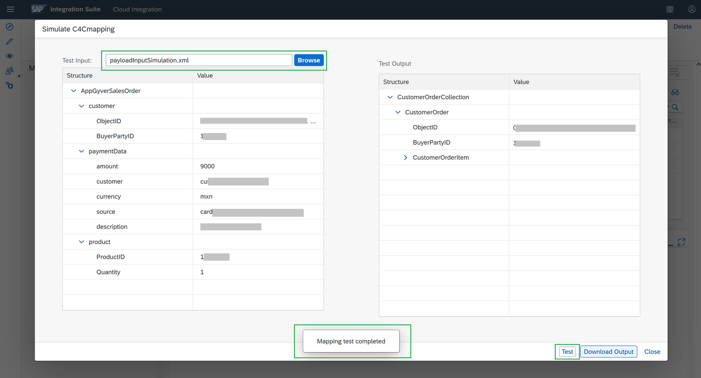The height and width of the screenshot is (378, 701).
Task: Select the source row
Action: click(193, 212)
